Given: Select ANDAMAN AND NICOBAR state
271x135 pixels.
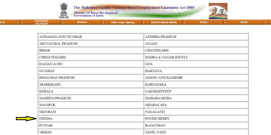Looking at the screenshot, I should [x=61, y=37].
